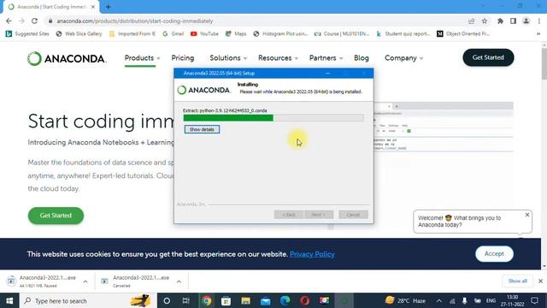547x308 pixels.
Task: Click the green Get Started button
Action: click(x=56, y=216)
